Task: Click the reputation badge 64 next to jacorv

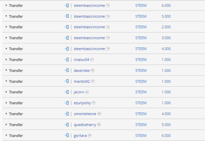Action: tap(87, 92)
